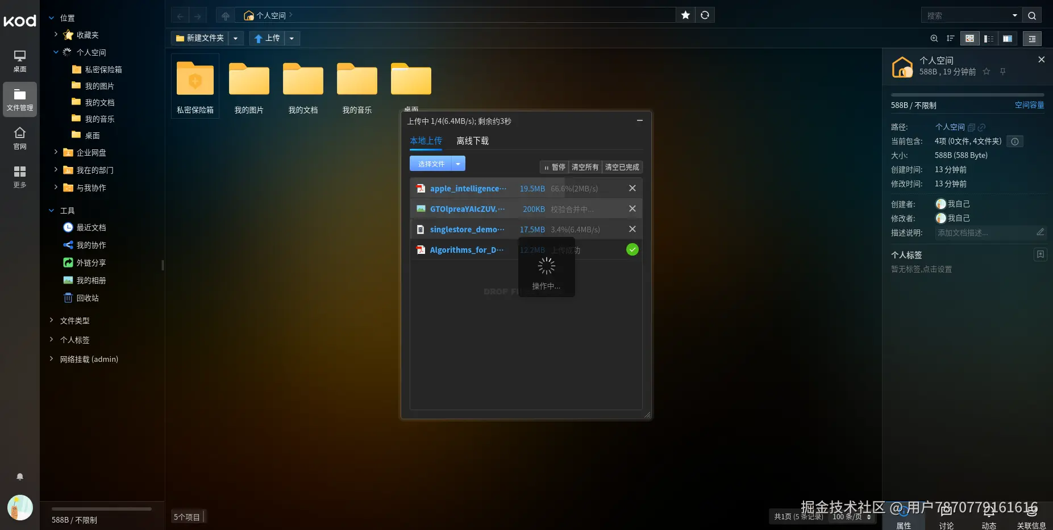
Task: Switch to list view mode
Action: coord(989,39)
